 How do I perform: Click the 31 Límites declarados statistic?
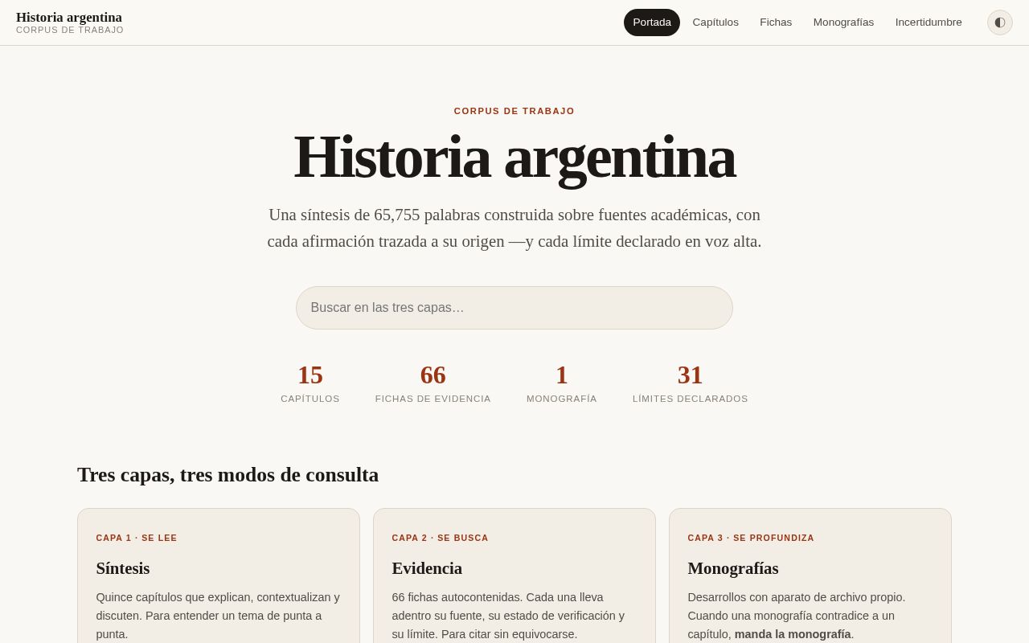point(691,383)
